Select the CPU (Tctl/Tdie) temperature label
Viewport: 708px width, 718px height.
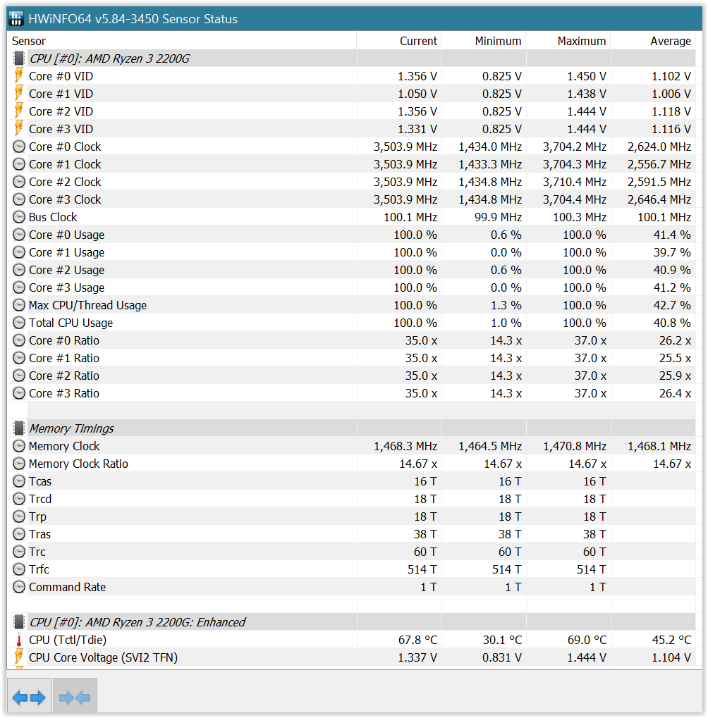68,640
